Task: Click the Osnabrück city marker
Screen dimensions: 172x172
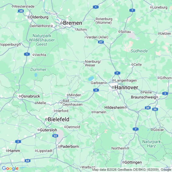Action: pyautogui.click(x=20, y=96)
